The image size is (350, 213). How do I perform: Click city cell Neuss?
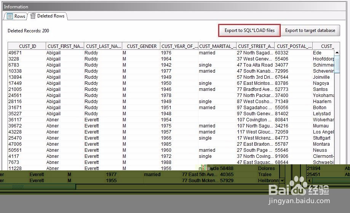pyautogui.click(x=323, y=150)
